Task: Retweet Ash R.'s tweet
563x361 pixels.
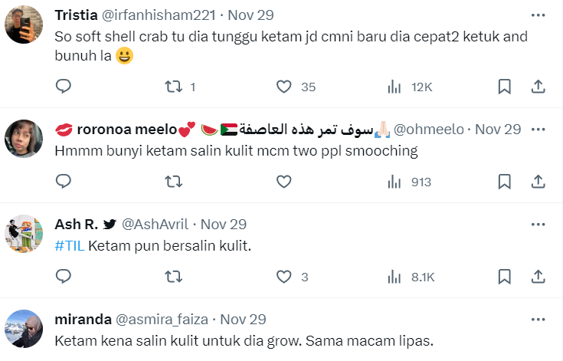Action: (x=174, y=277)
